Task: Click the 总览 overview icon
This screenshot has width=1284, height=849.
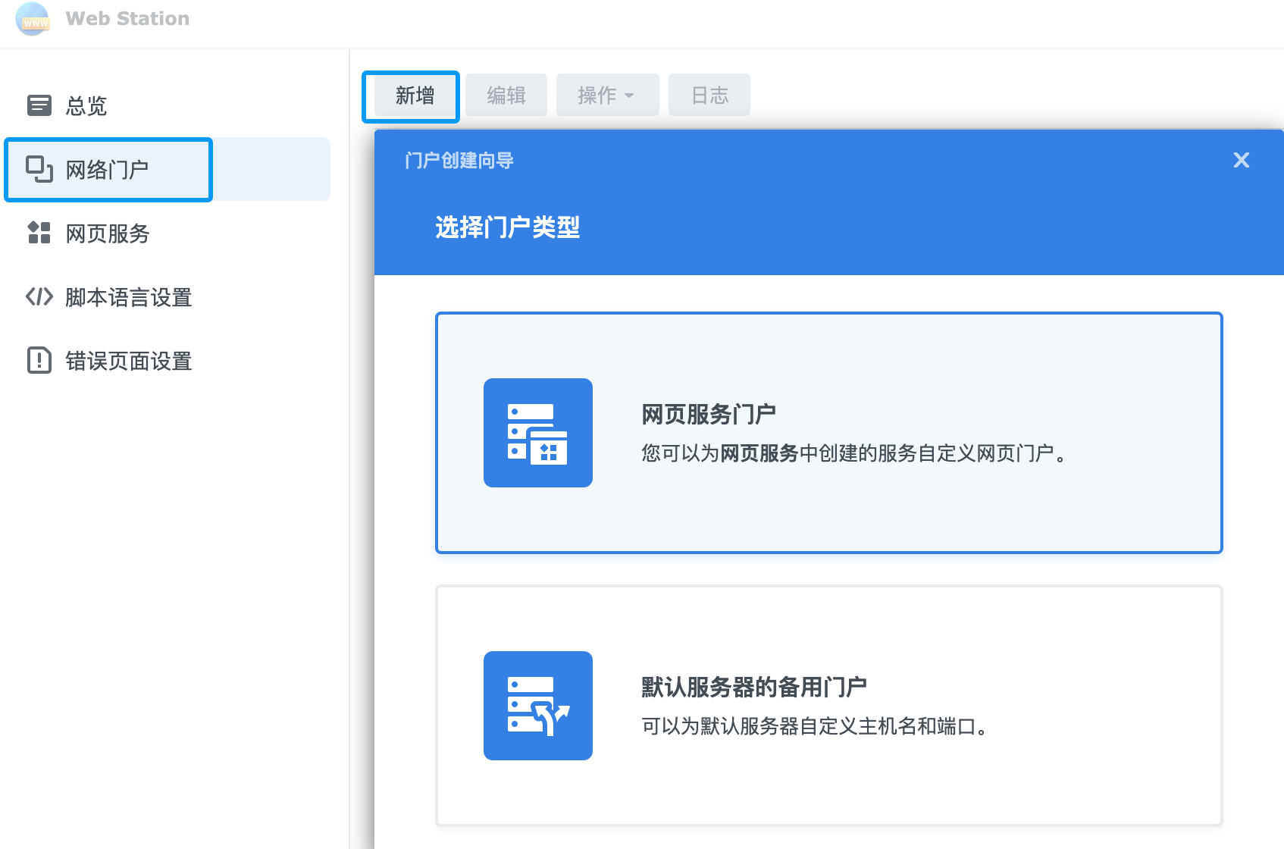Action: [x=39, y=105]
